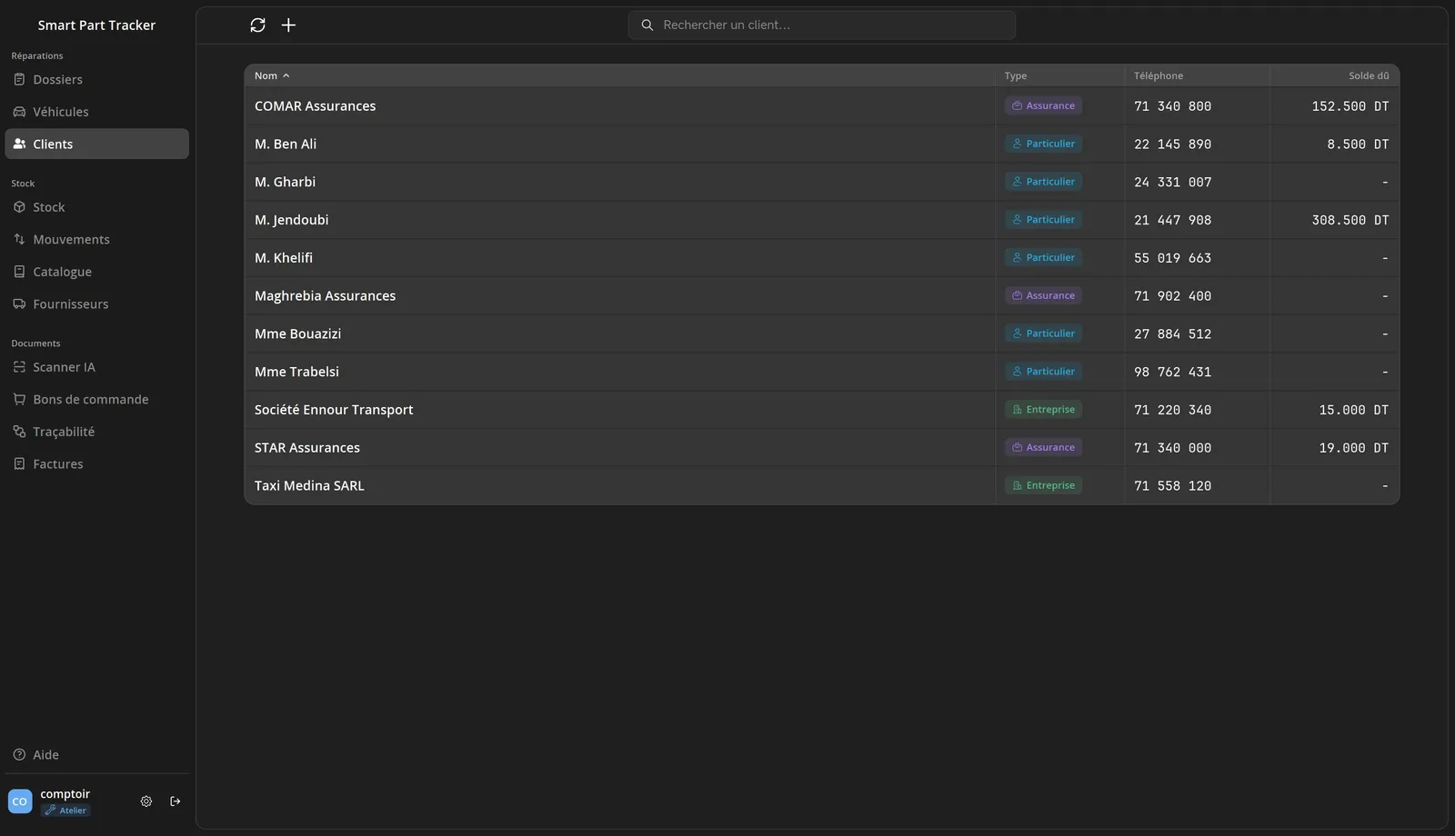Open COMAR Assurances client row
The width and height of the screenshot is (1455, 836).
pyautogui.click(x=822, y=106)
